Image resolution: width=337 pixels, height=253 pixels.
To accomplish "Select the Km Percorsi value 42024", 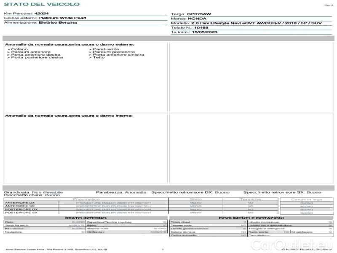I will pyautogui.click(x=42, y=13).
